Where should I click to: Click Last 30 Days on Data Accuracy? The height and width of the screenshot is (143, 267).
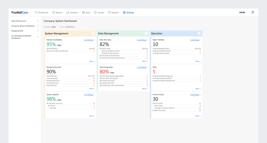(x=142, y=40)
